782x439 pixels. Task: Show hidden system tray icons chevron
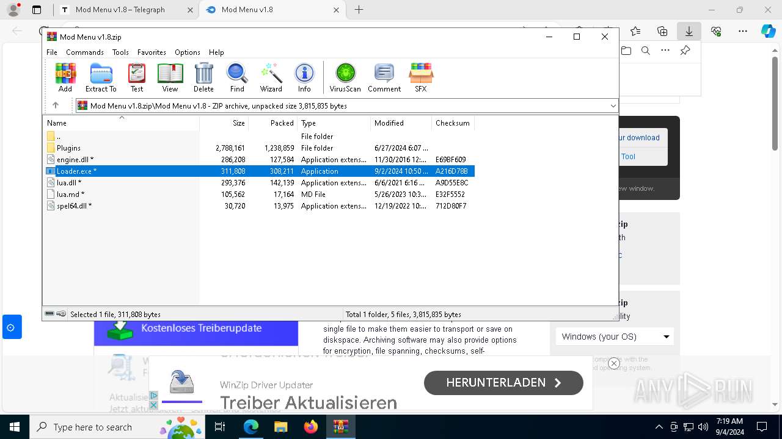click(x=659, y=427)
